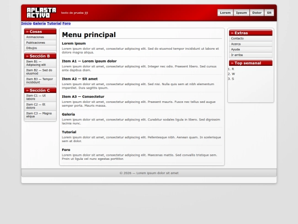This screenshot has width=298, height=224.
Task: Open Ayuda in Extras menu
Action: [251, 50]
